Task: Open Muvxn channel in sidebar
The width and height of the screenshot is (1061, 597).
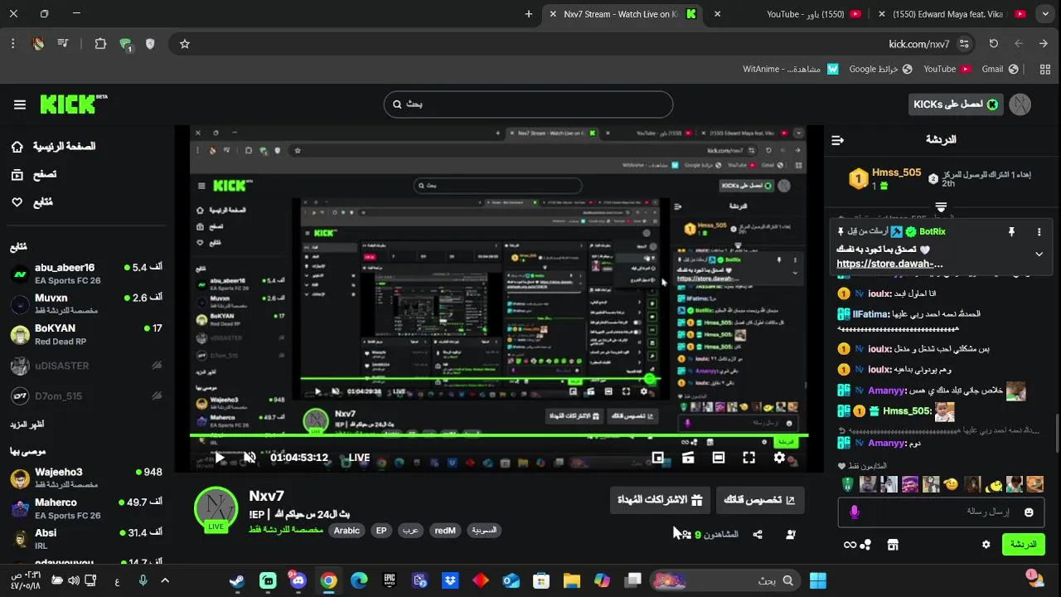Action: 86,303
